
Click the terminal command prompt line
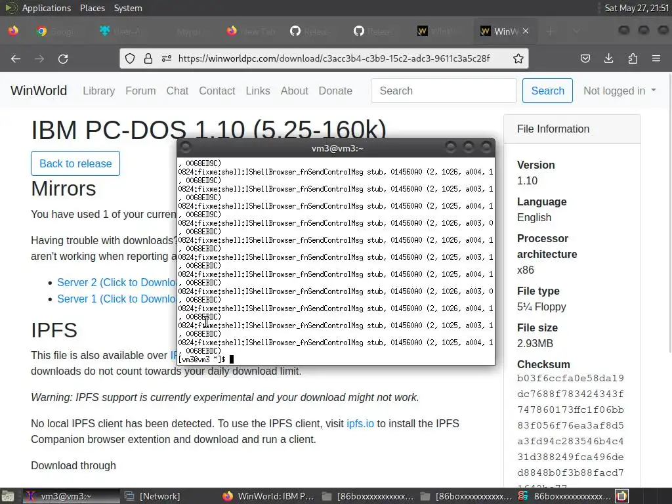[x=336, y=359]
